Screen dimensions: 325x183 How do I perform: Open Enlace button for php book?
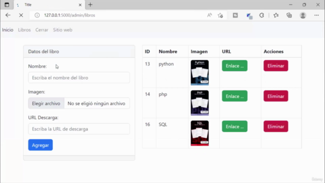[235, 96]
